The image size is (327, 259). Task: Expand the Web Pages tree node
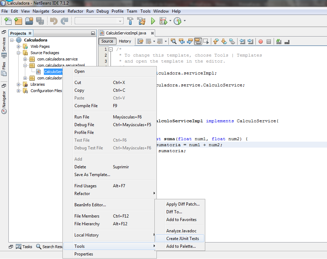(x=18, y=46)
